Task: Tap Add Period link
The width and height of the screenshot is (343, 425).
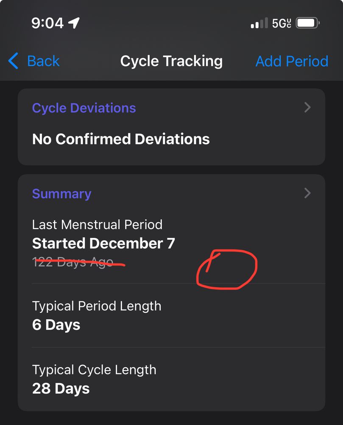Action: [292, 61]
